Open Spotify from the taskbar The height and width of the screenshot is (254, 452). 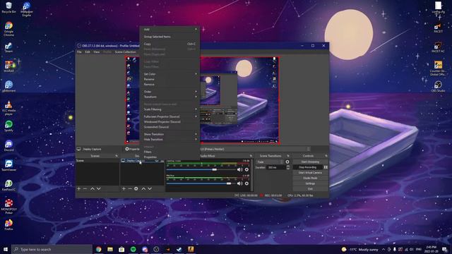point(133,249)
